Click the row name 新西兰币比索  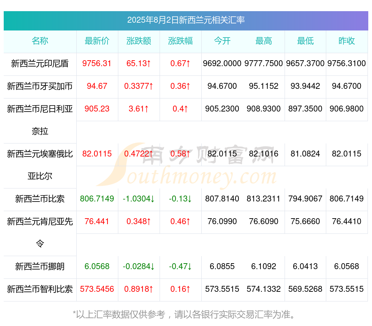click(x=40, y=198)
